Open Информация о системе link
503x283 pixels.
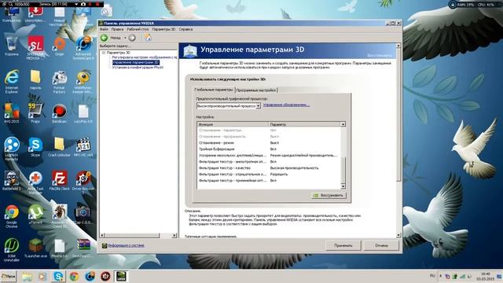pyautogui.click(x=126, y=245)
